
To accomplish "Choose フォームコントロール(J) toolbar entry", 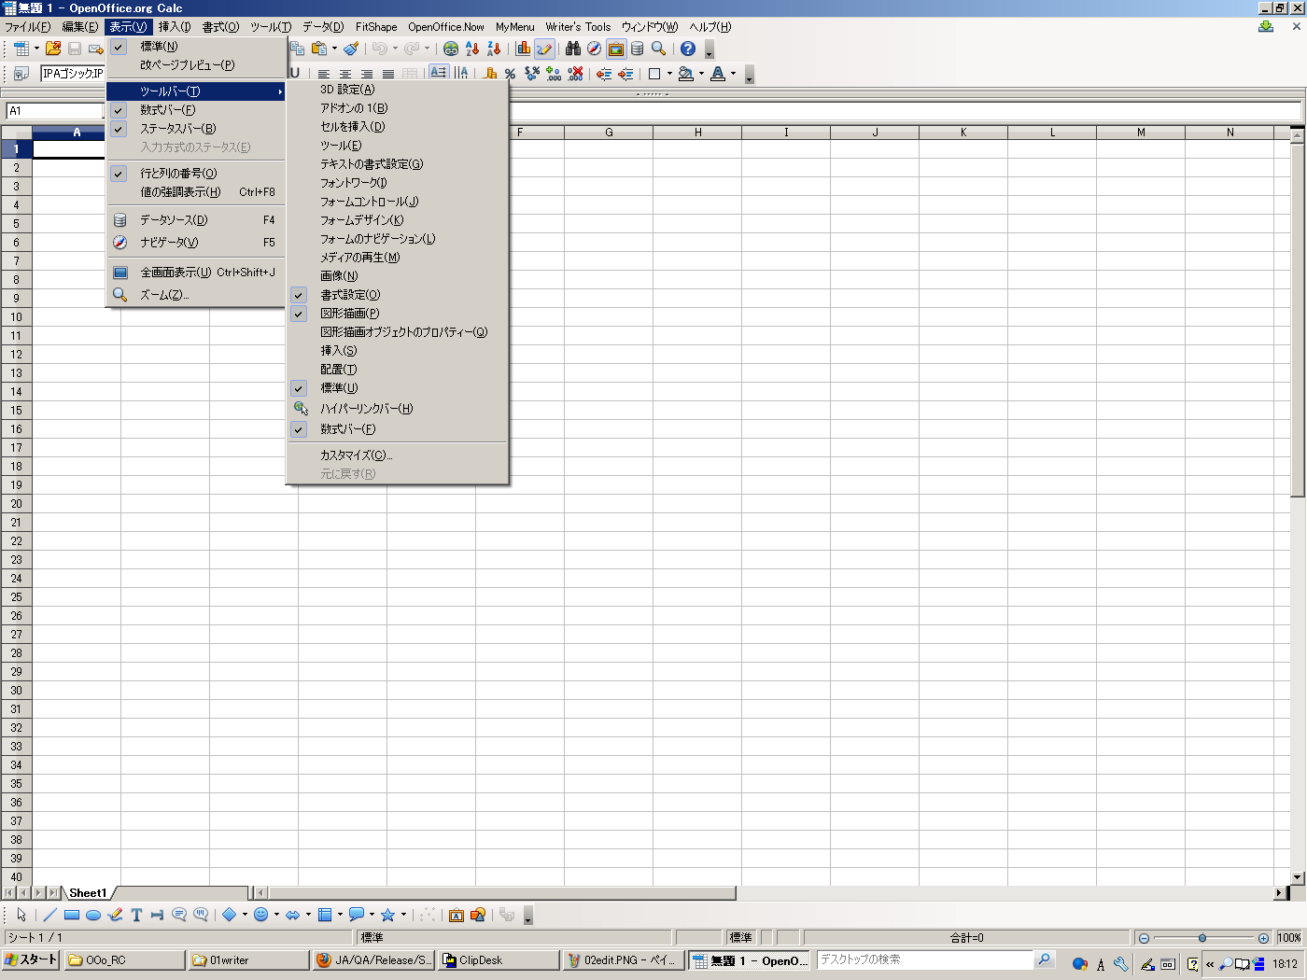I will [398, 202].
